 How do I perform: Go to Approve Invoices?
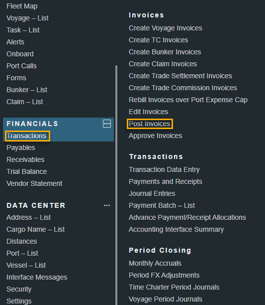[155, 136]
